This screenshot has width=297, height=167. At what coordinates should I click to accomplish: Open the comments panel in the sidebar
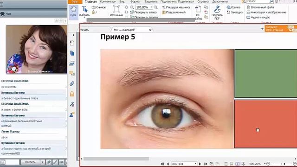72,73
